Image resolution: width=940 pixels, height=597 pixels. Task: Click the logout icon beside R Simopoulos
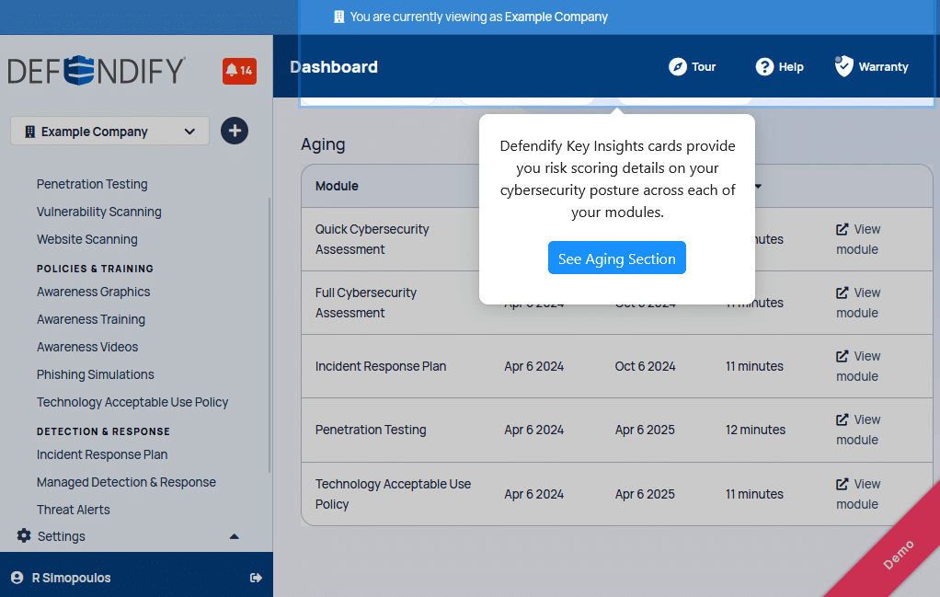tap(256, 578)
